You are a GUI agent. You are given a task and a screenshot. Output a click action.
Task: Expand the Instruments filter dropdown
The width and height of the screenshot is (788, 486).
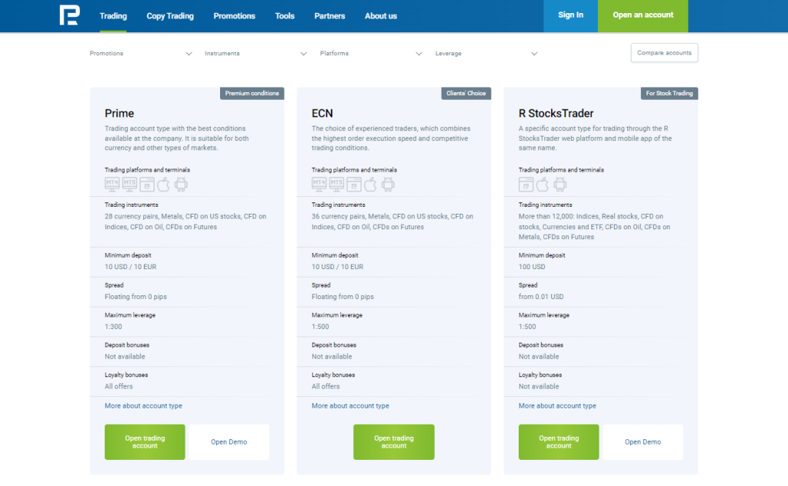click(x=255, y=54)
